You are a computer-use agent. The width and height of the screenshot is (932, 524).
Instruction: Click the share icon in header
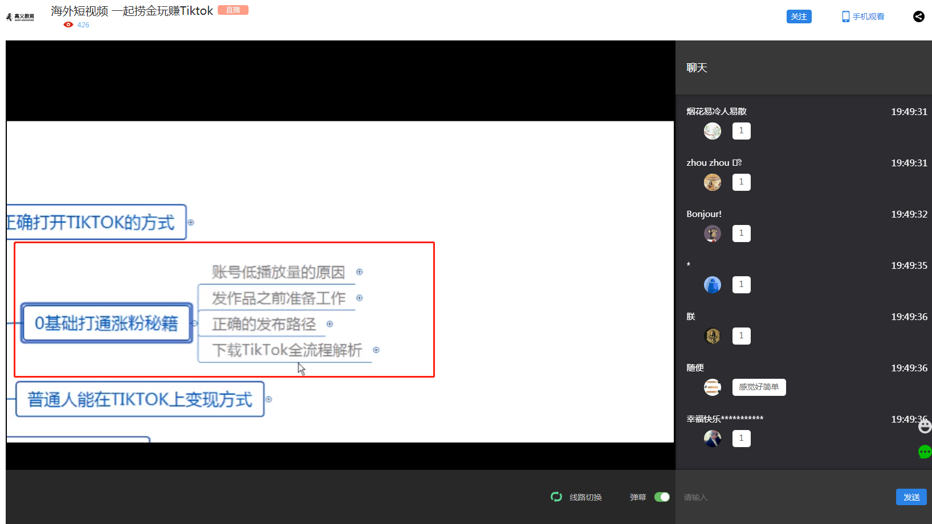pos(919,17)
